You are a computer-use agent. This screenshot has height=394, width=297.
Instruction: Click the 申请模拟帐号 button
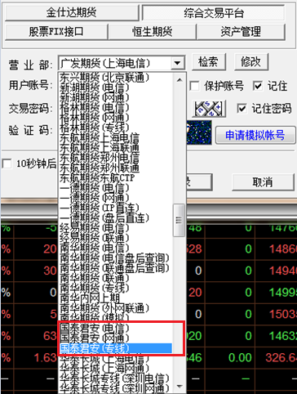coord(255,135)
